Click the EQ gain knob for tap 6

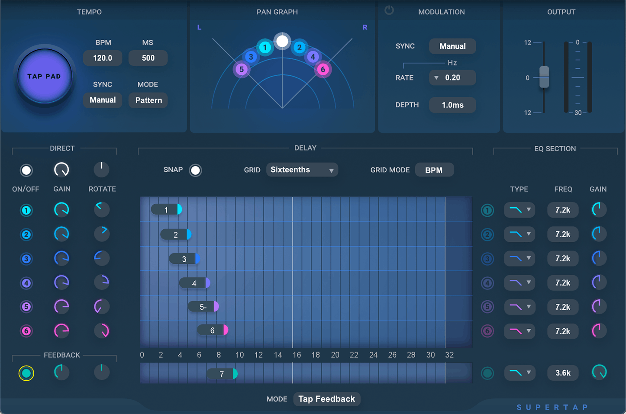(598, 331)
